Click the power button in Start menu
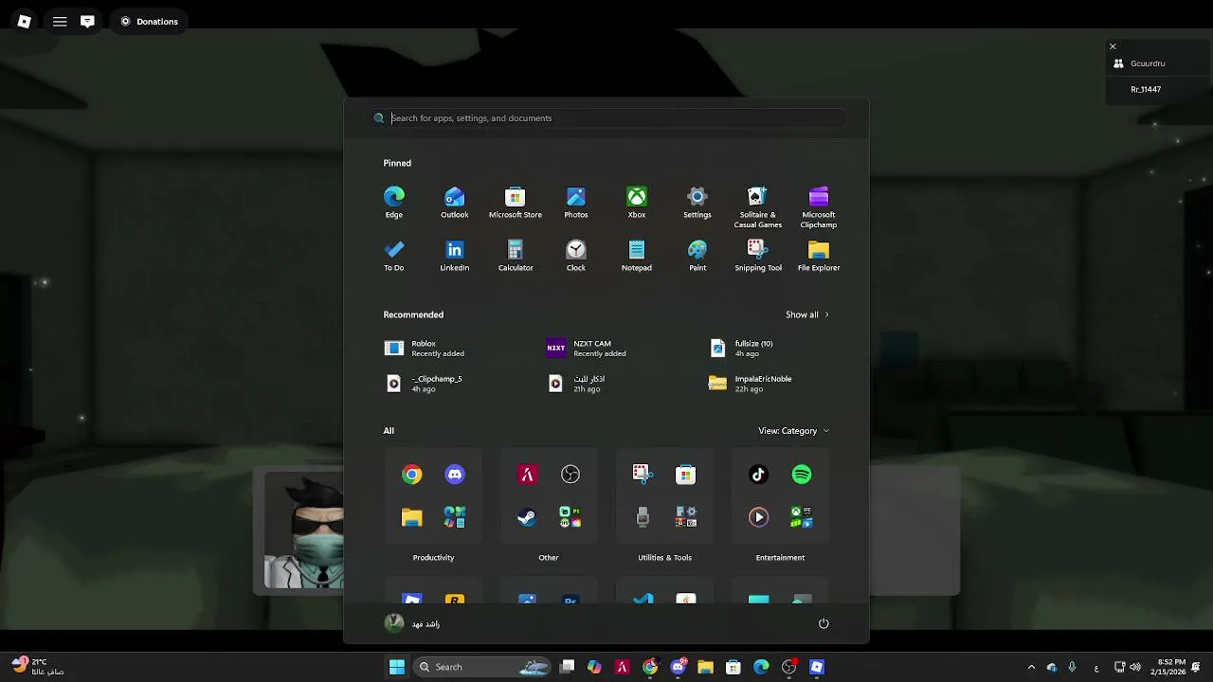 click(x=824, y=623)
